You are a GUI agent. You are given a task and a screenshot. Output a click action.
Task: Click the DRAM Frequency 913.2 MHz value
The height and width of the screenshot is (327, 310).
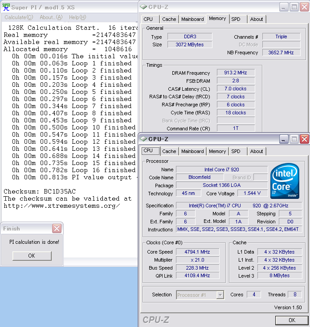[x=236, y=73]
